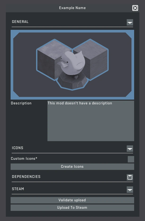Image resolution: width=145 pixels, height=221 pixels.
Task: Click the ICONS section header
Action: [17, 148]
